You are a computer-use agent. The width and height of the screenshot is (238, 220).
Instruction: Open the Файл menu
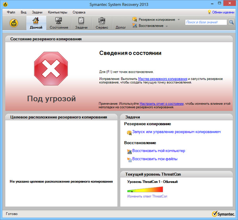point(11,12)
